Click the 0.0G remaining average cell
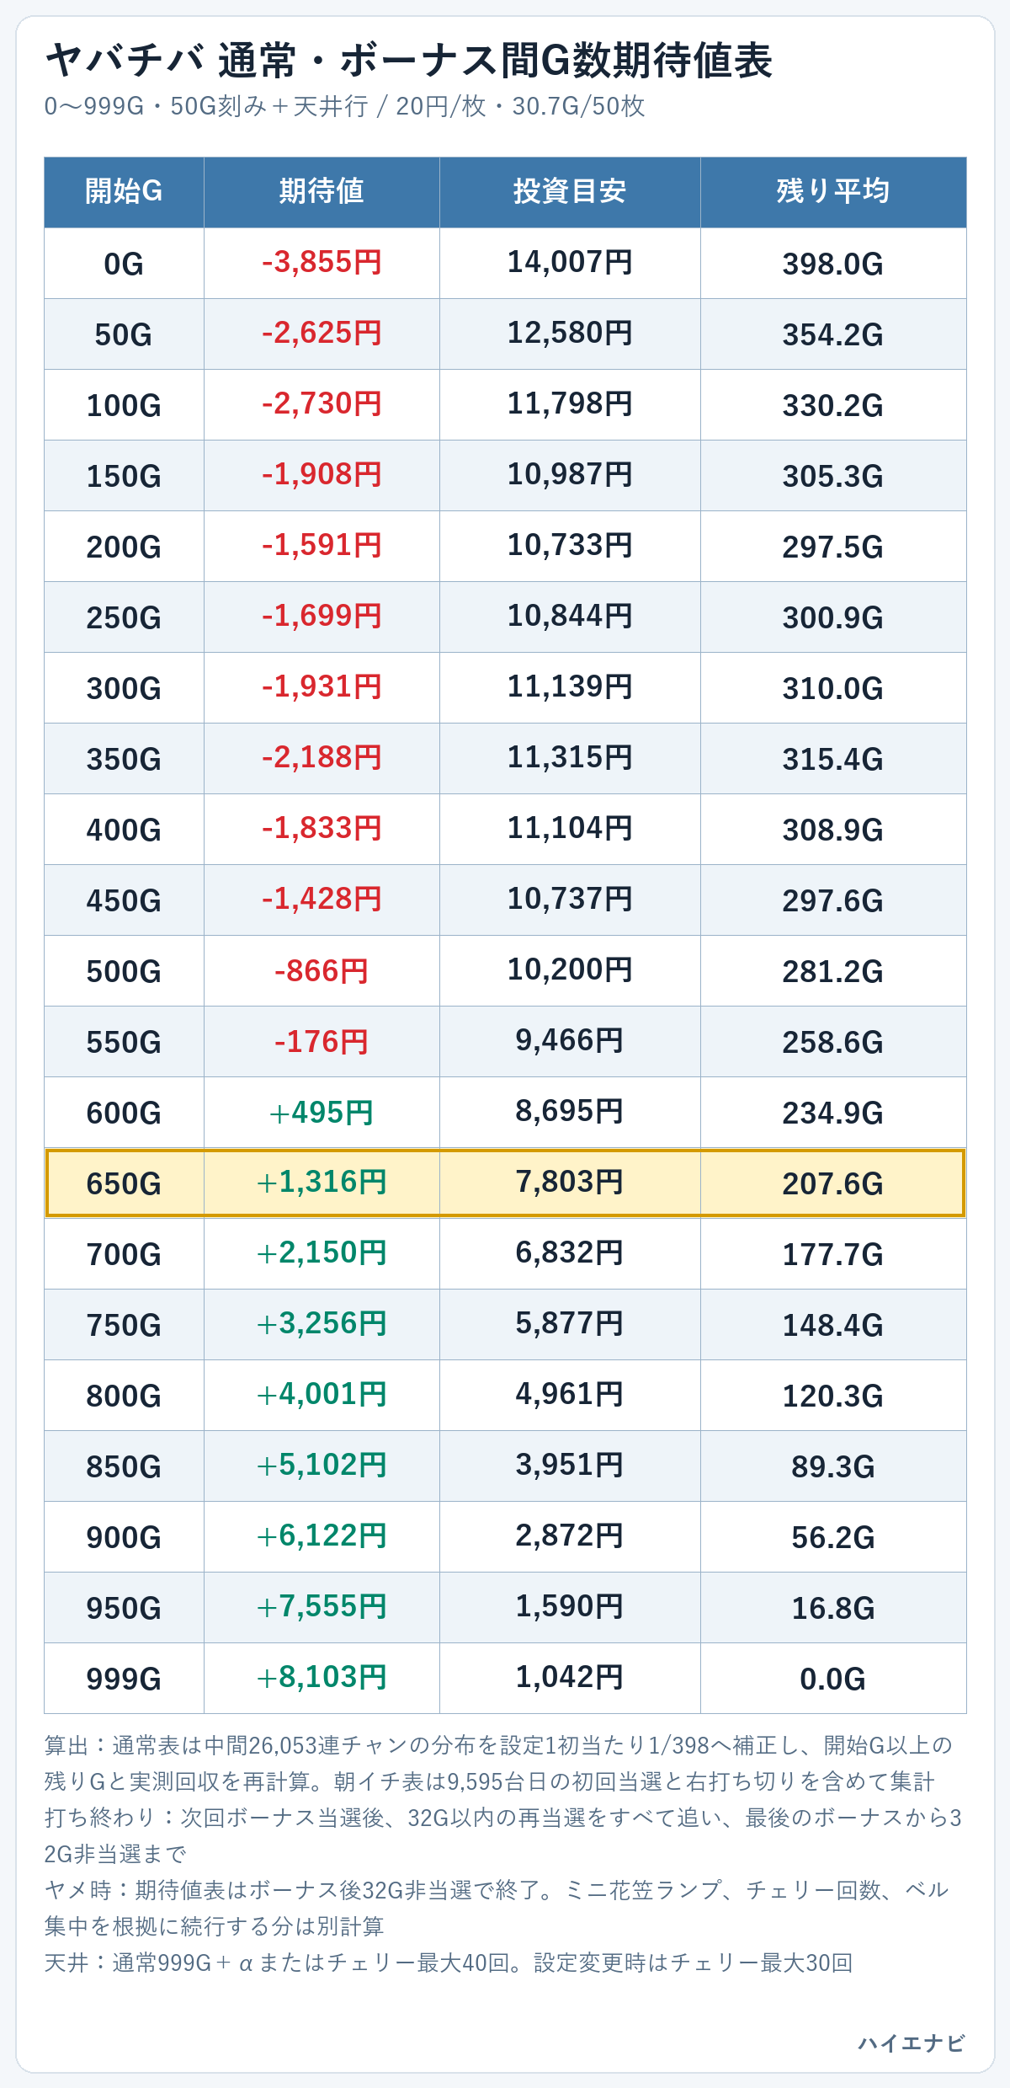This screenshot has width=1010, height=2088. (833, 1679)
